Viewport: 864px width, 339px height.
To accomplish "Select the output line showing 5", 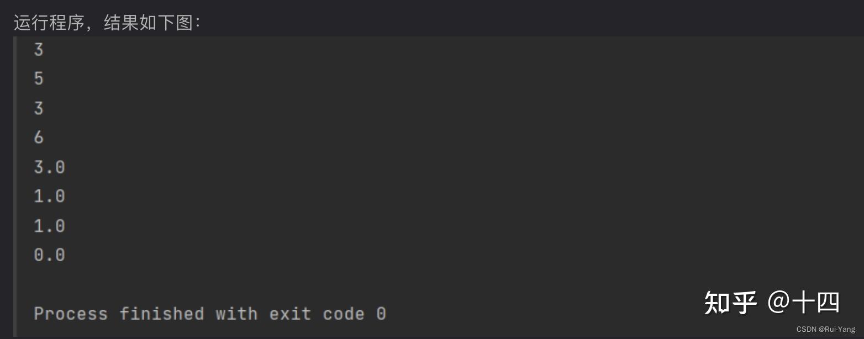I will click(38, 79).
